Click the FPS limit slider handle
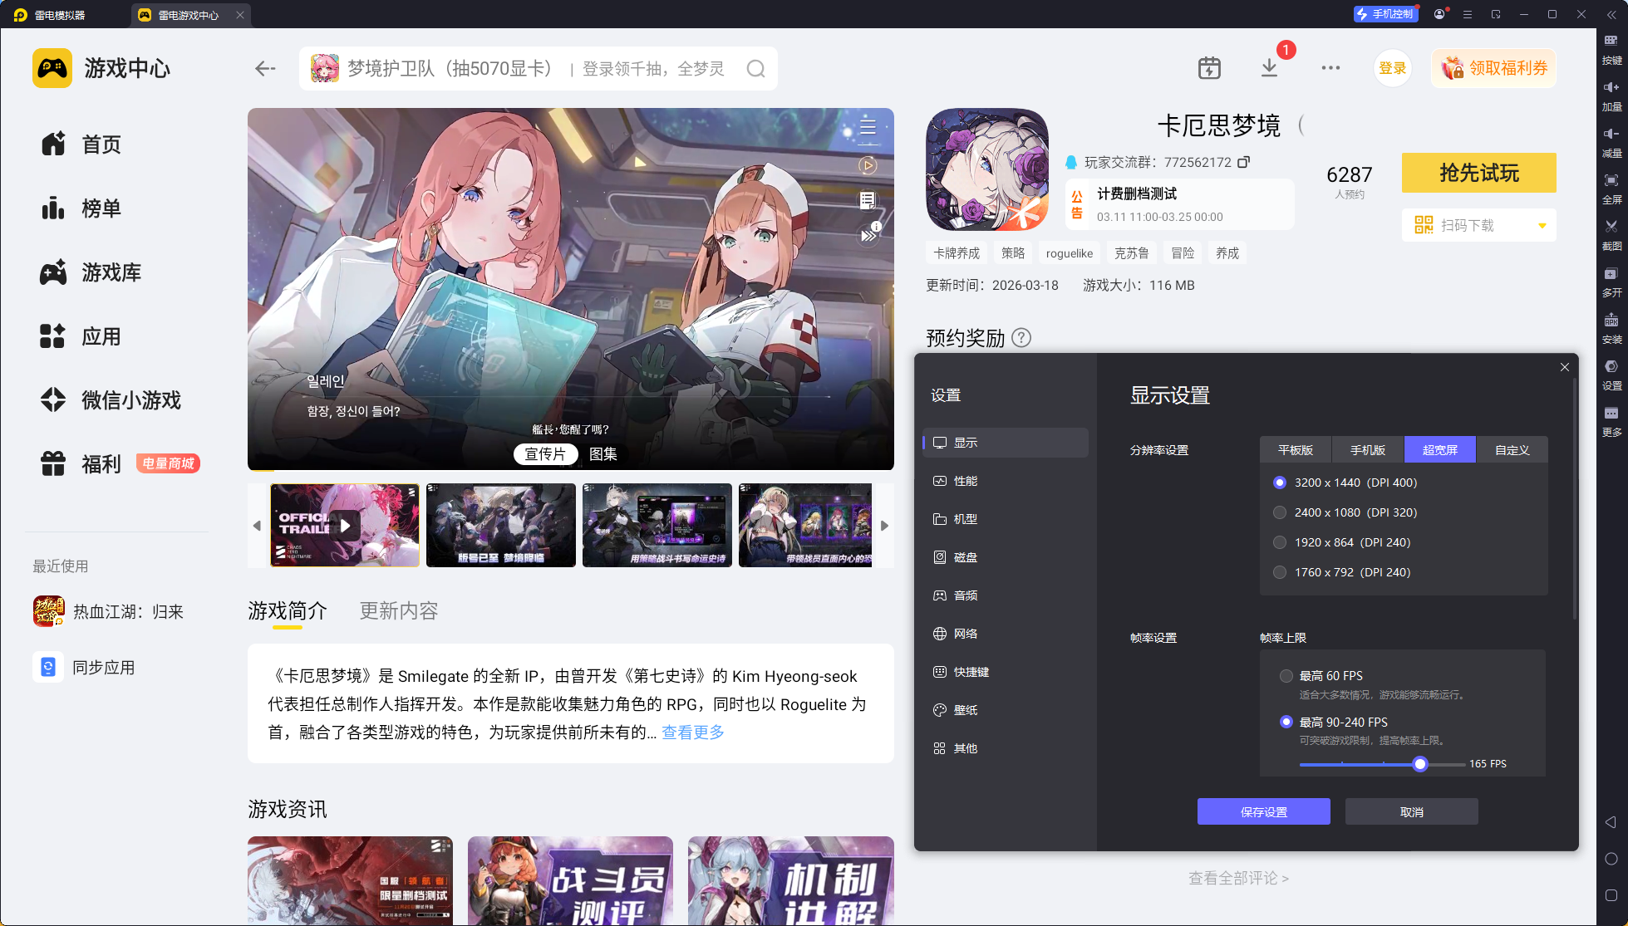 pyautogui.click(x=1420, y=764)
